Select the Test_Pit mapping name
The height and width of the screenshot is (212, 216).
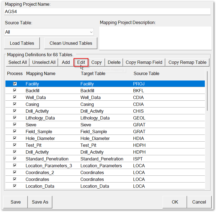point(34,145)
